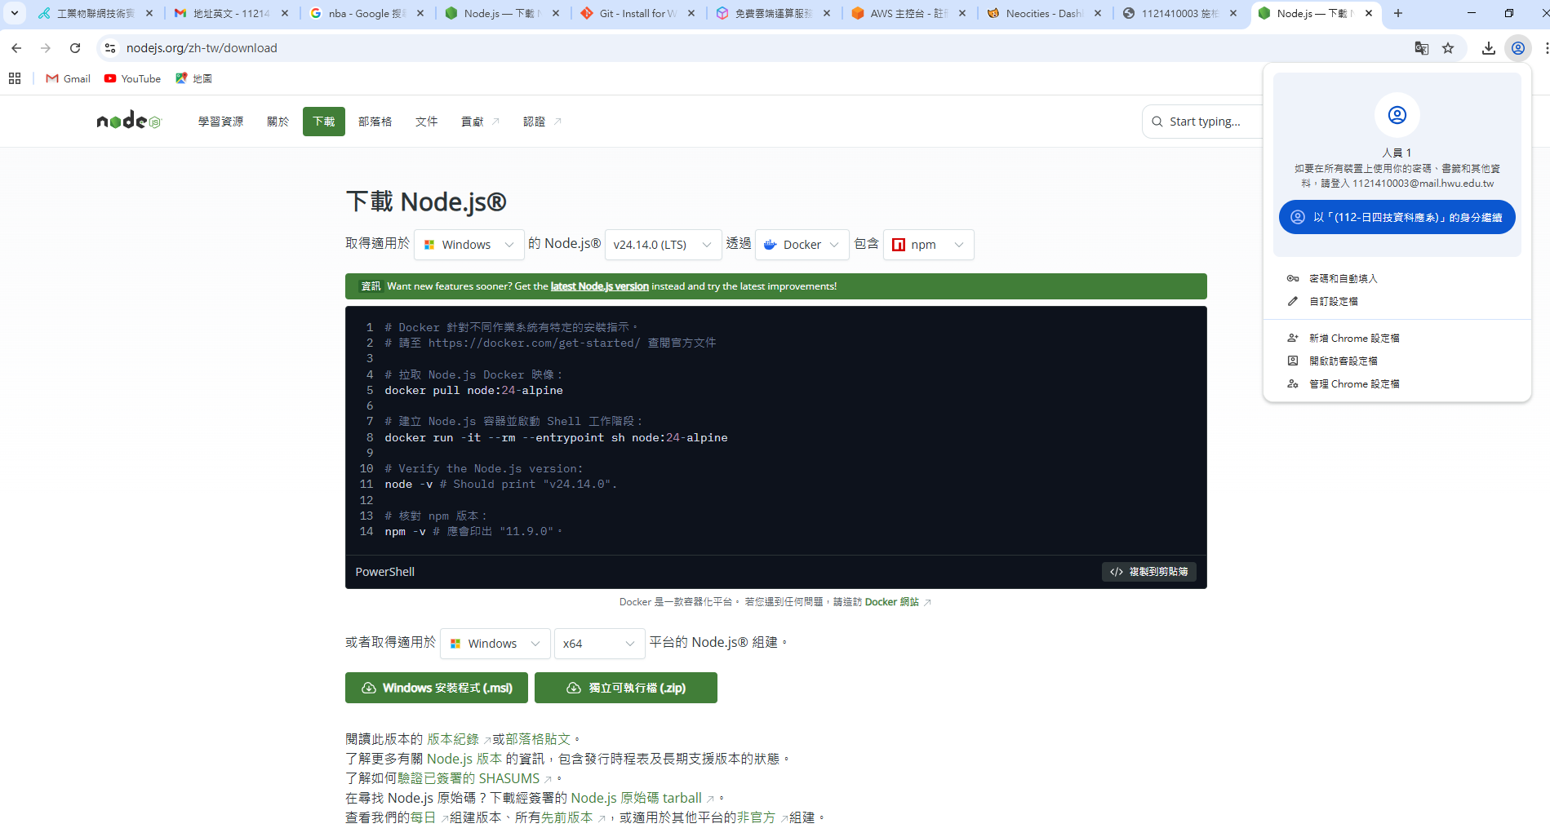Bookmark this page with the star icon
The image size is (1550, 837).
click(1448, 48)
